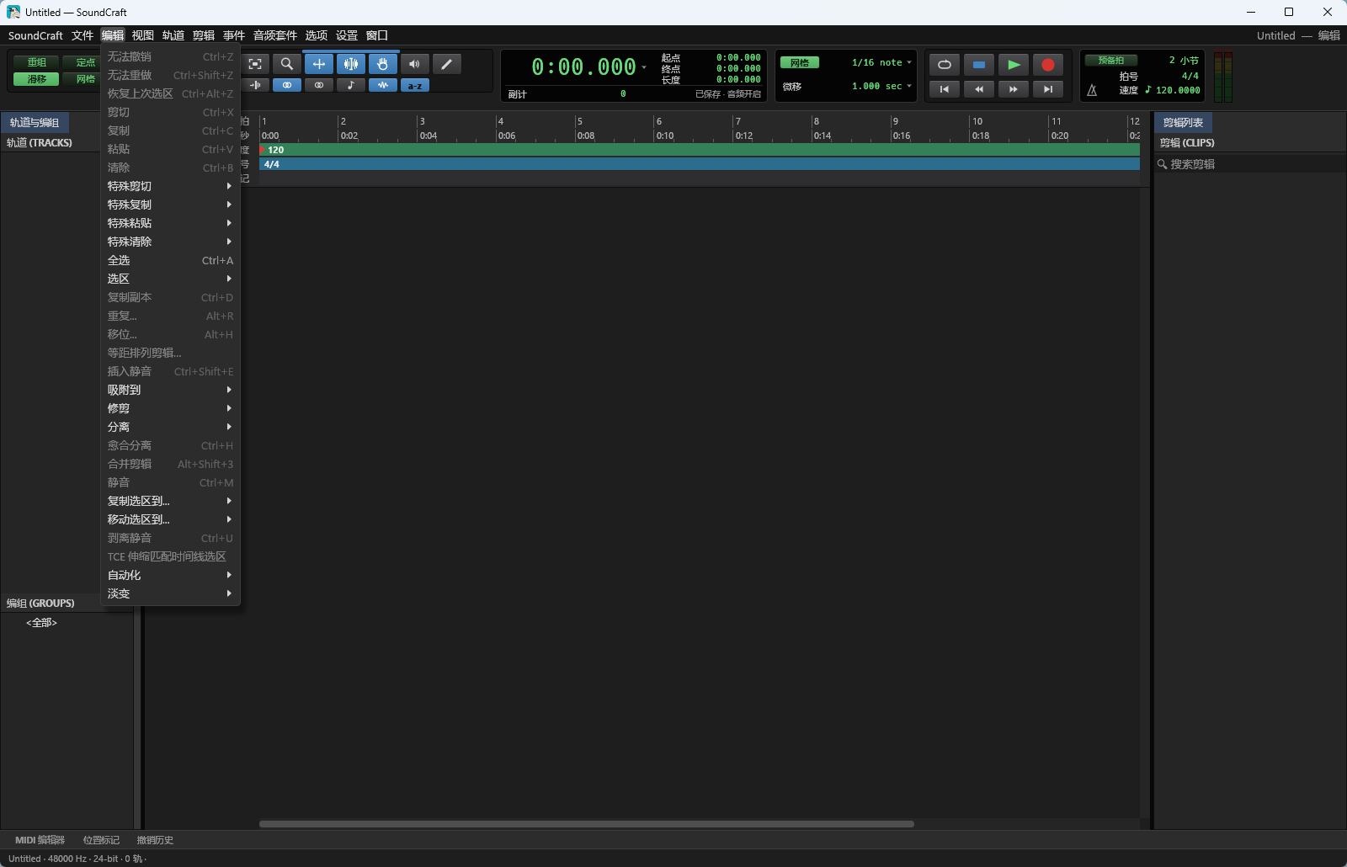Toggle the mirrored MIDI note icon
This screenshot has width=1347, height=867.
click(x=351, y=85)
